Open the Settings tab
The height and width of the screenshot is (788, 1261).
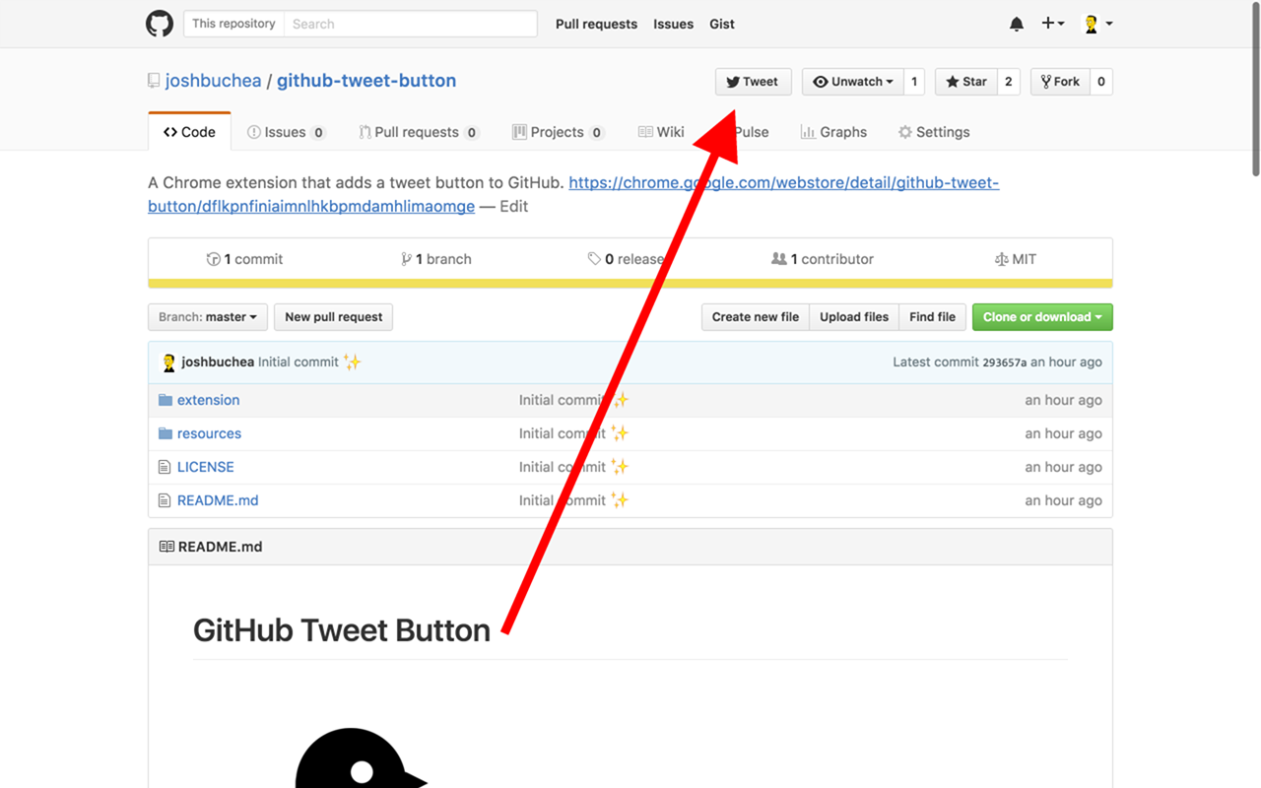[x=933, y=131]
